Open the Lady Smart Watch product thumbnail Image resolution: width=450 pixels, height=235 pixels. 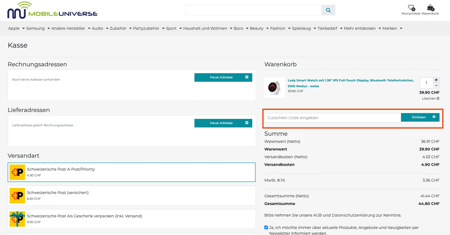click(275, 88)
